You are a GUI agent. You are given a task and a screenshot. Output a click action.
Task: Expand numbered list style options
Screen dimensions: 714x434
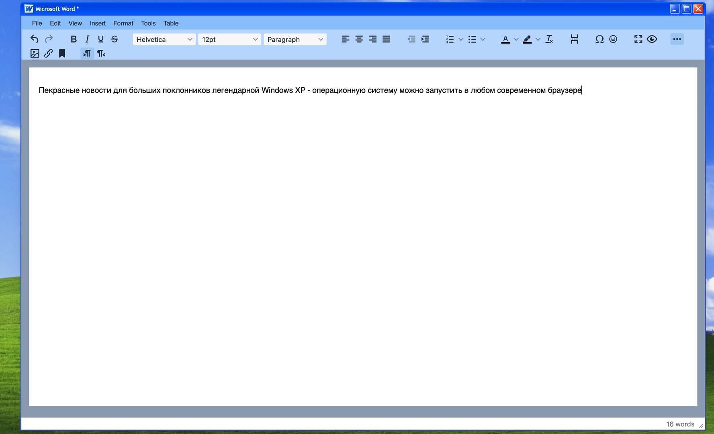point(461,39)
